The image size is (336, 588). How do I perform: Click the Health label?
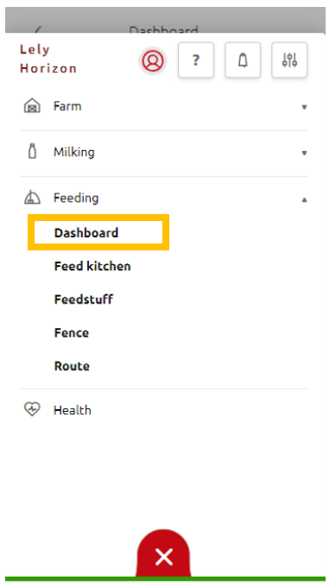(73, 410)
